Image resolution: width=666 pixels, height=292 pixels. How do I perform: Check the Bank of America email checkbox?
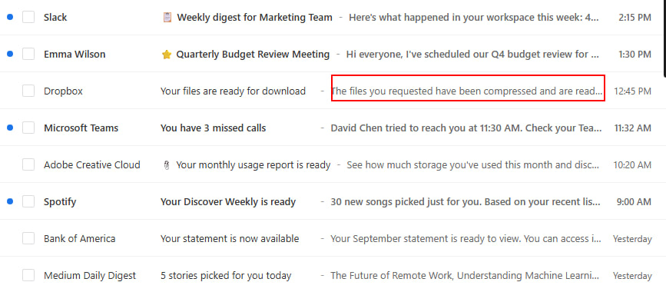[28, 238]
